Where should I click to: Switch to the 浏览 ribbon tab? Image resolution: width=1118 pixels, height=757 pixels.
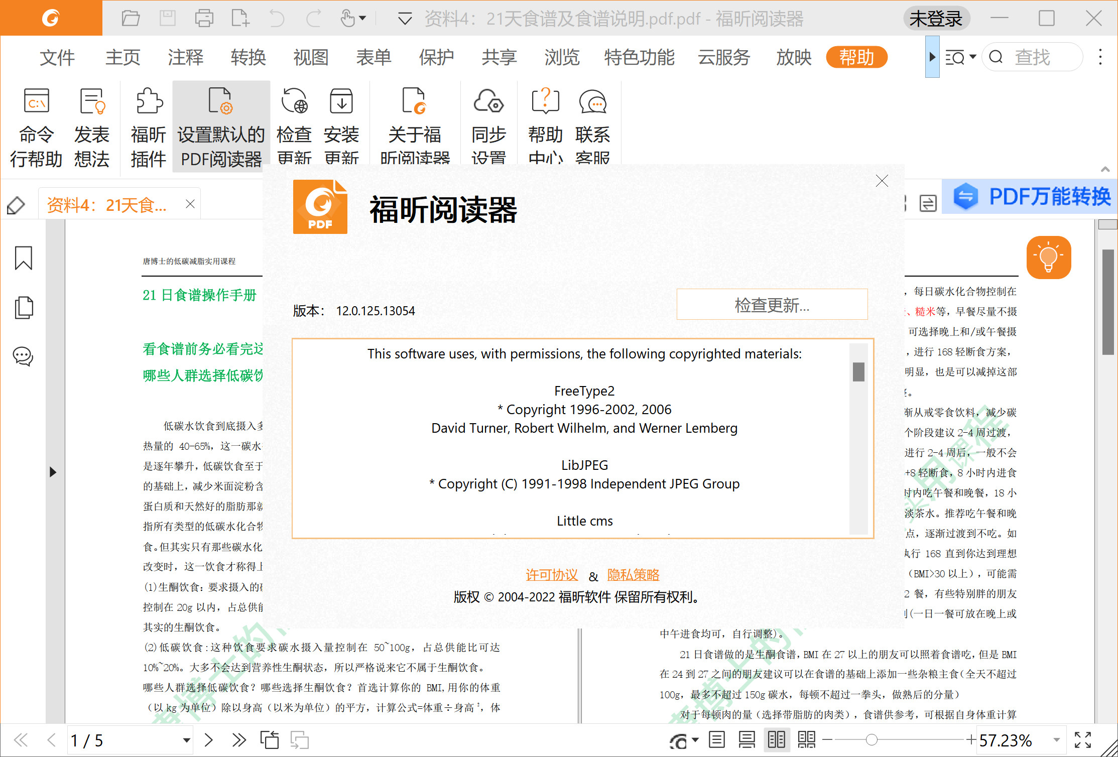[x=562, y=57]
